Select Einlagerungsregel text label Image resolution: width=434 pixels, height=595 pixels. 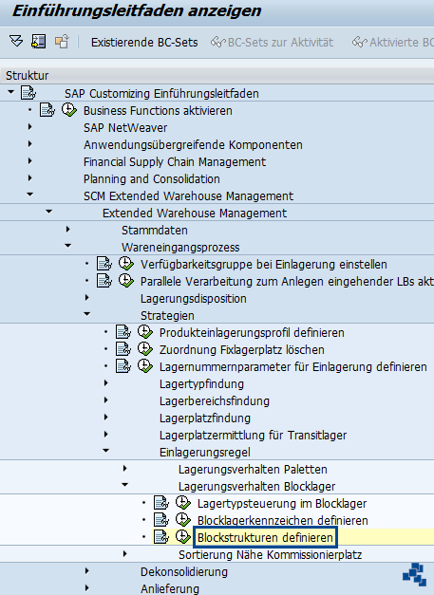[x=205, y=453]
